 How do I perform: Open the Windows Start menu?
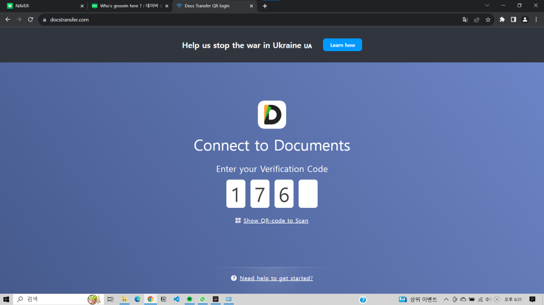[x=6, y=299]
